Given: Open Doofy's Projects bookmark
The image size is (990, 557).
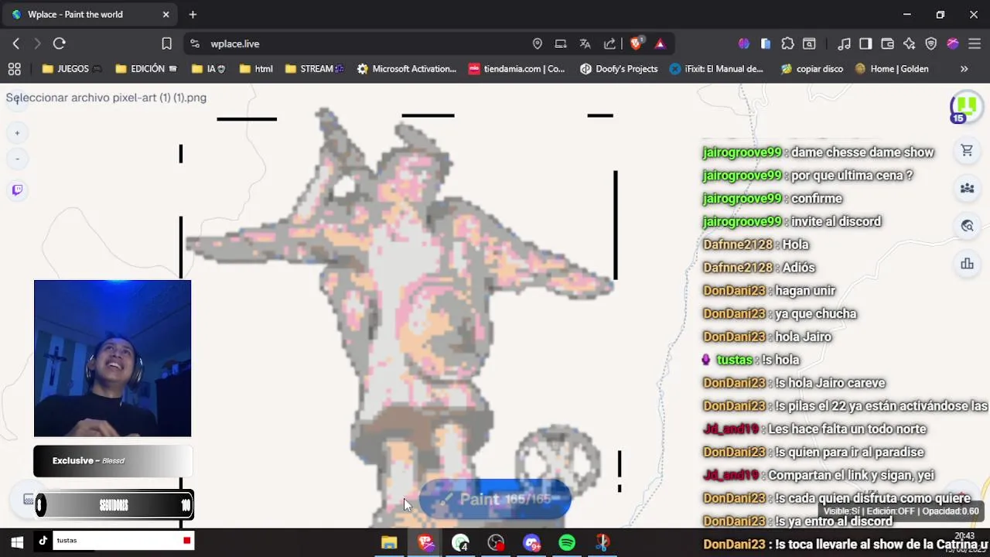Looking at the screenshot, I should pos(619,69).
